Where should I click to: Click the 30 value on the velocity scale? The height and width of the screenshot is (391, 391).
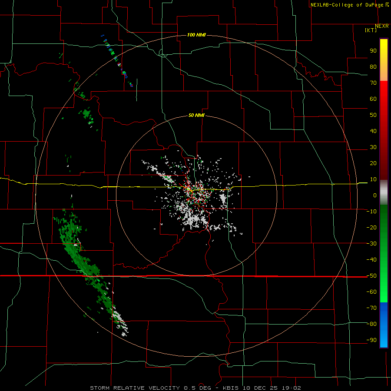pos(373,147)
